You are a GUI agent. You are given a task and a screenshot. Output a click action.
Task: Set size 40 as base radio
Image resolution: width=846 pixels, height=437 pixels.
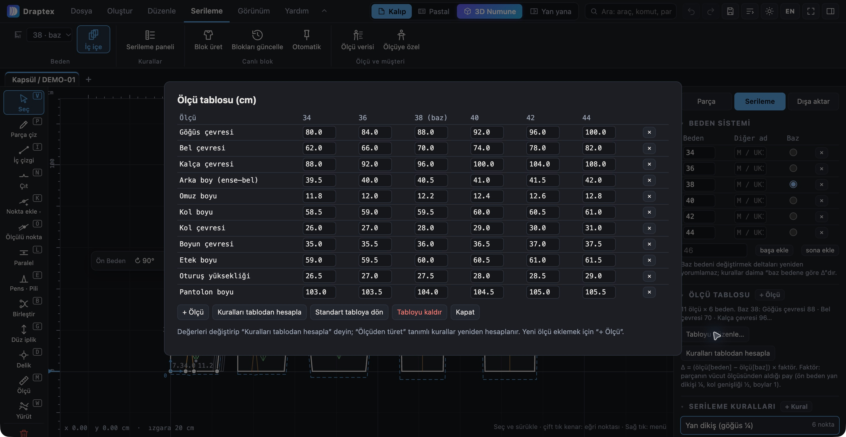(793, 200)
